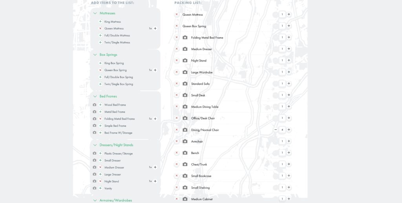
Task: Delete Night Stand from packing list
Action: [177, 60]
